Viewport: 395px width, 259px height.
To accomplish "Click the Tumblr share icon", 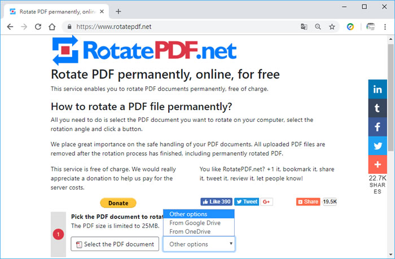I will [x=378, y=108].
